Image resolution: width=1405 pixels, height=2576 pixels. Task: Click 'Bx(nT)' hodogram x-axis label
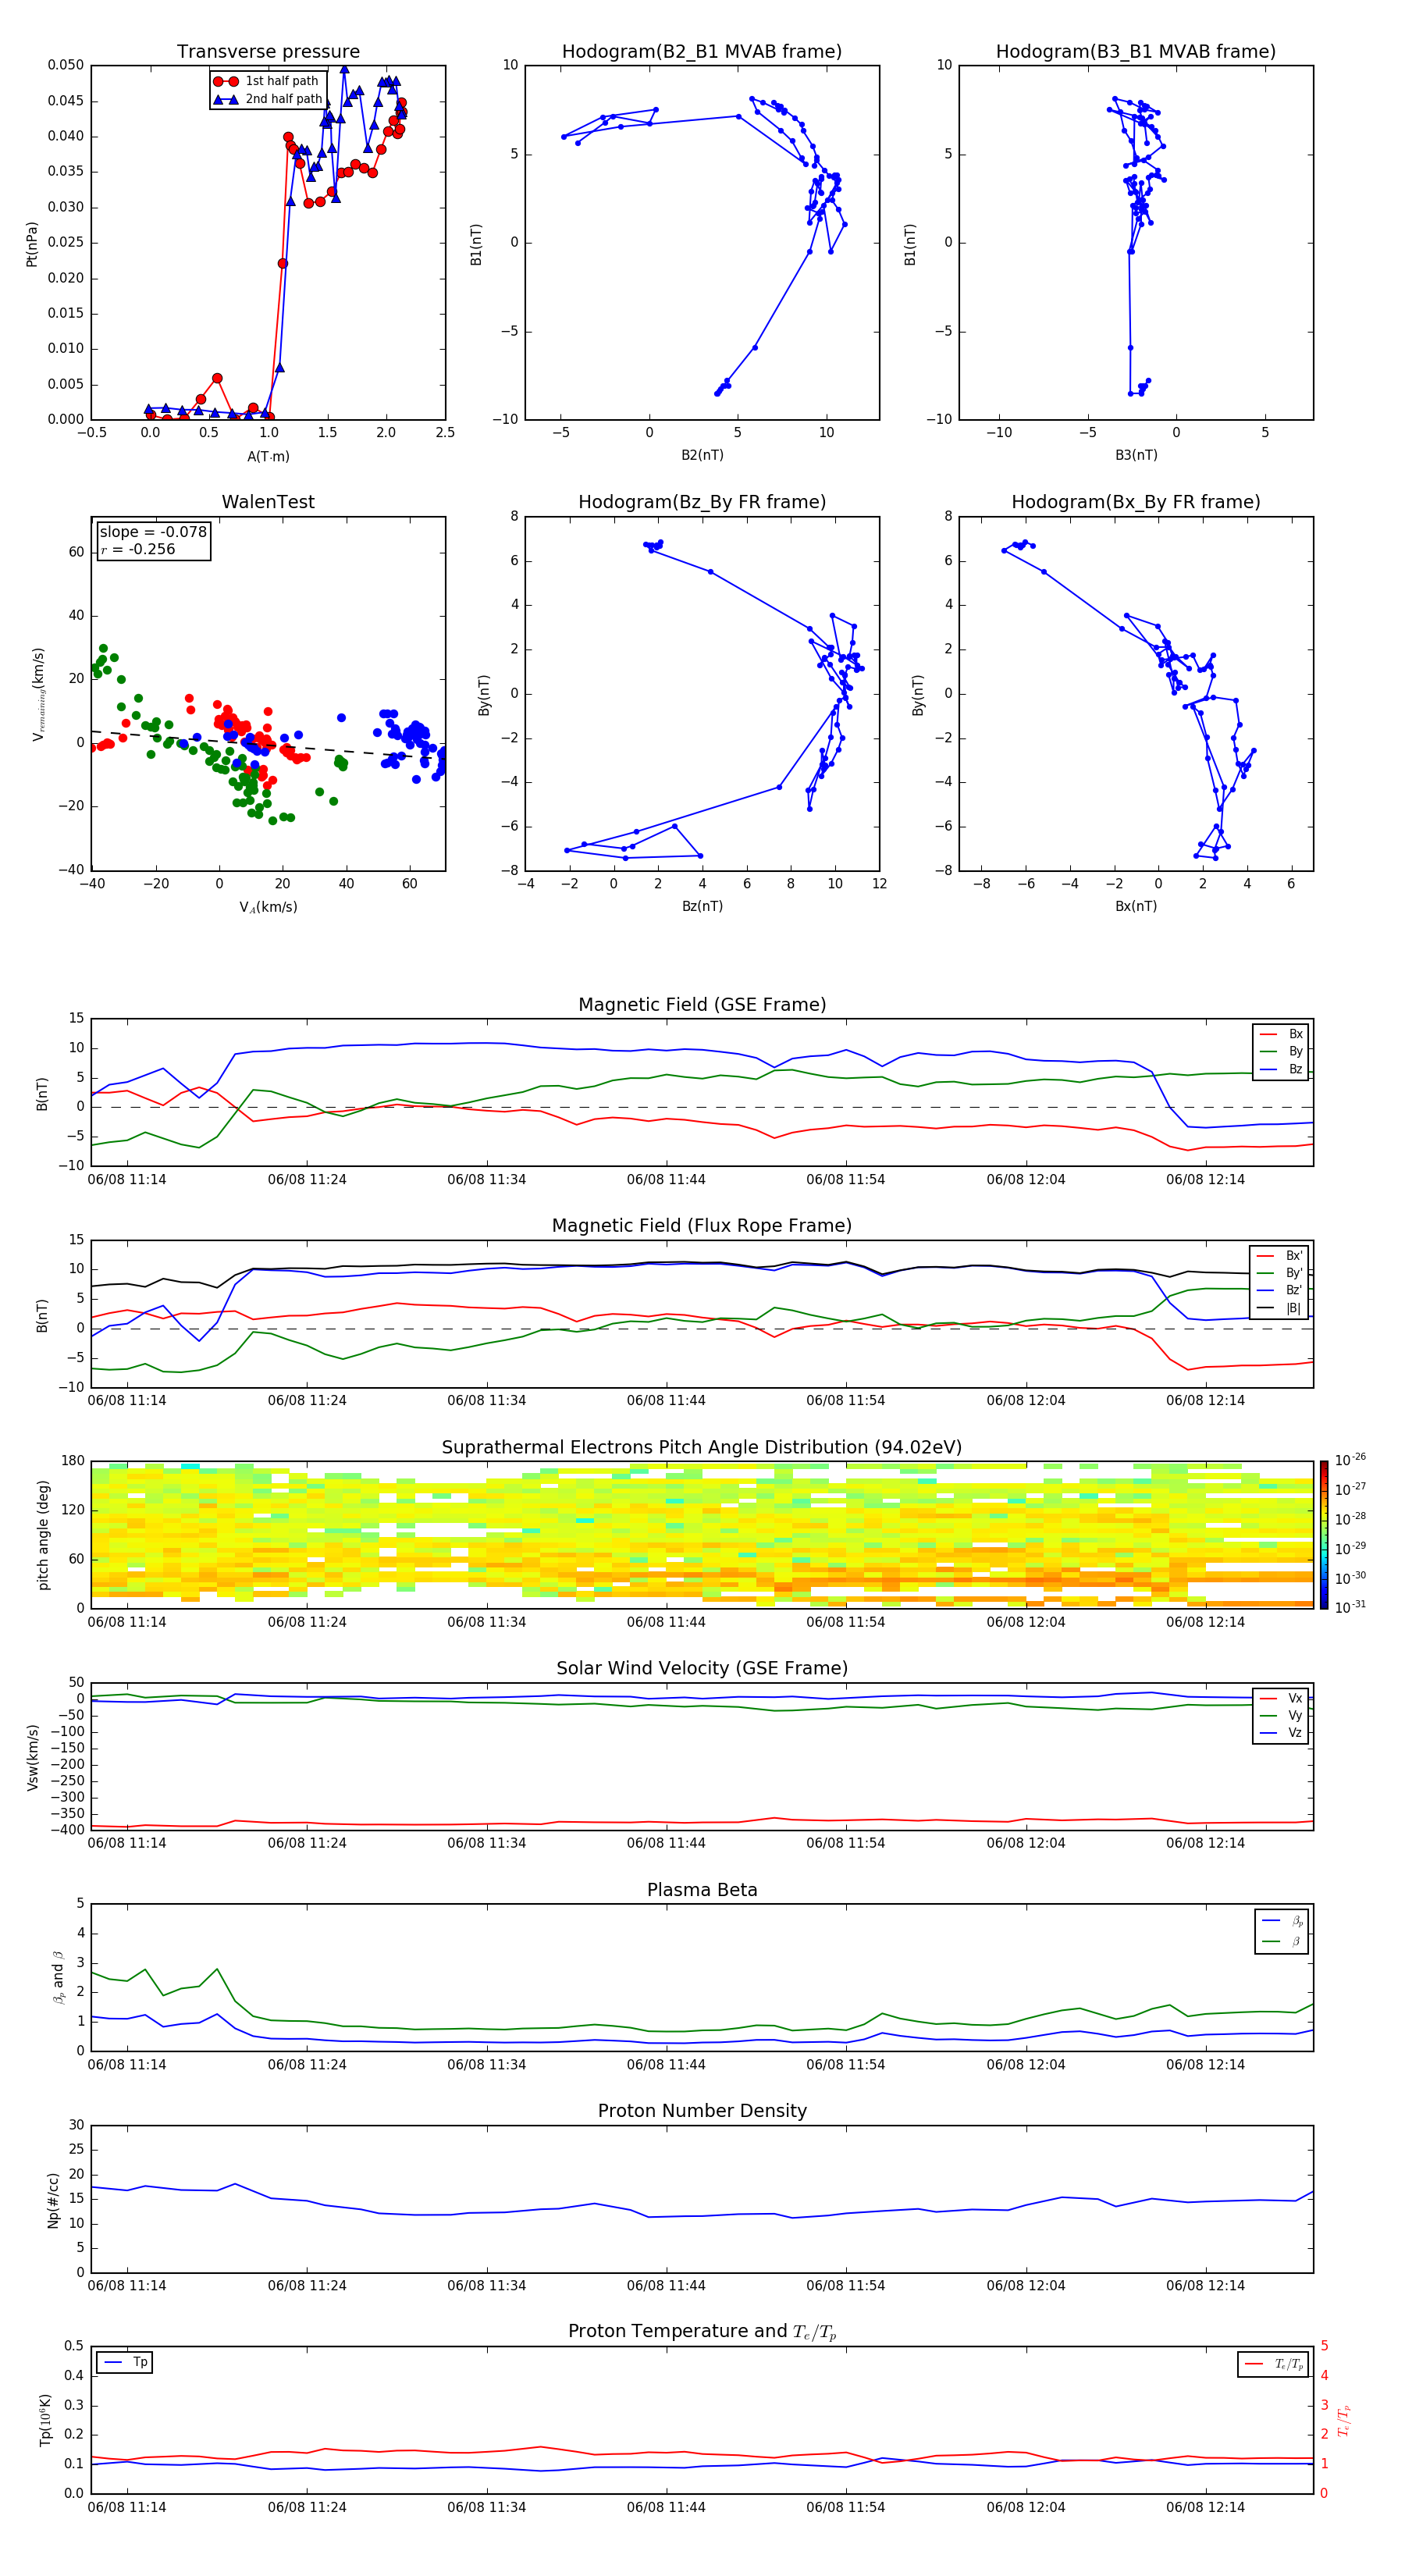(1136, 906)
